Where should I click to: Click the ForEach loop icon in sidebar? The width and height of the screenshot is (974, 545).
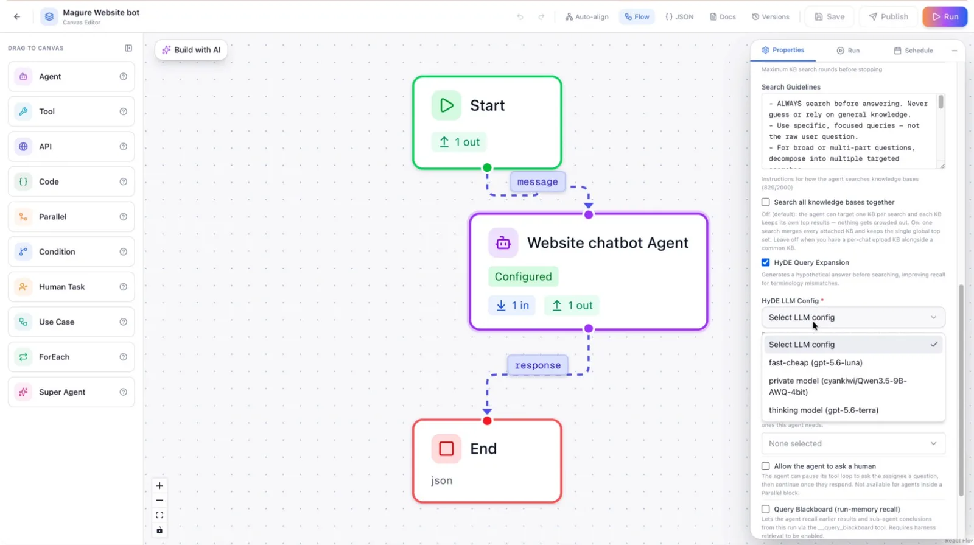coord(23,357)
